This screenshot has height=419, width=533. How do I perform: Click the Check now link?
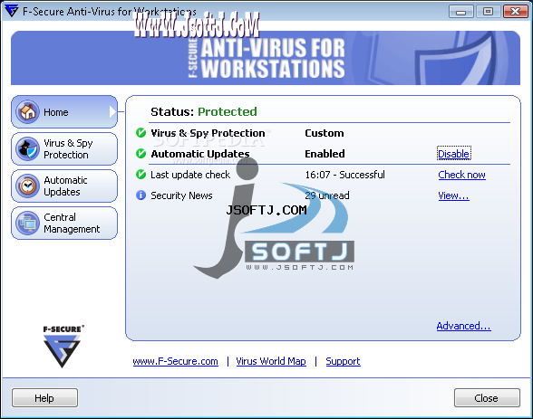pyautogui.click(x=461, y=175)
